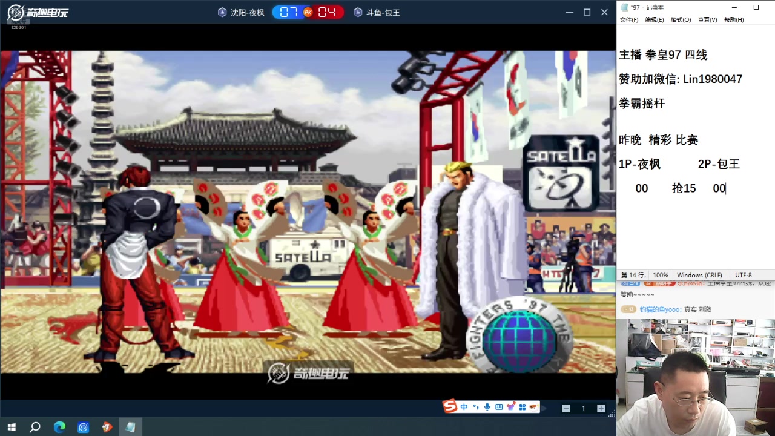
Task: Open the 编辑(E) menu in Notepad
Action: pos(654,20)
